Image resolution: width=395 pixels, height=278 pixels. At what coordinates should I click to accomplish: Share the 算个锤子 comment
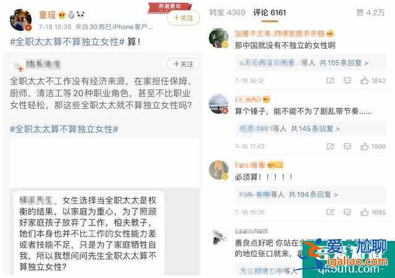pos(330,146)
